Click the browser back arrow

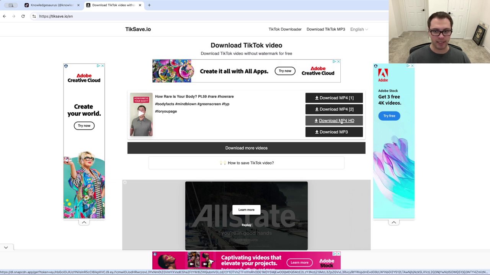click(5, 16)
